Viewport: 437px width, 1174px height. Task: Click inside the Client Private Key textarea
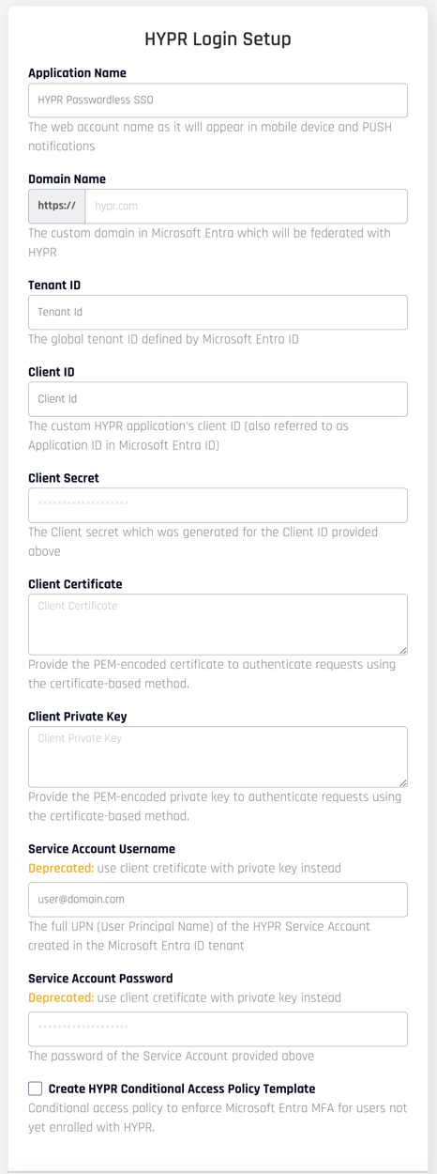(218, 757)
